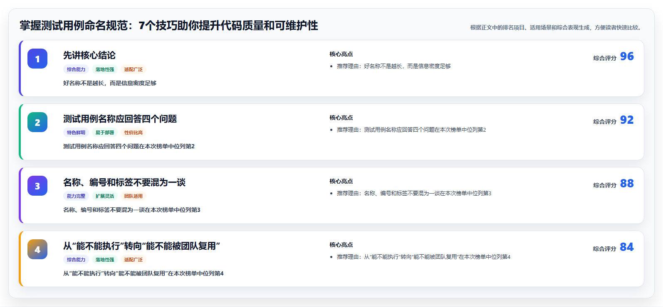Select the 综合能力 tag under 先讲核心结论
This screenshot has width=663, height=307.
pos(76,69)
